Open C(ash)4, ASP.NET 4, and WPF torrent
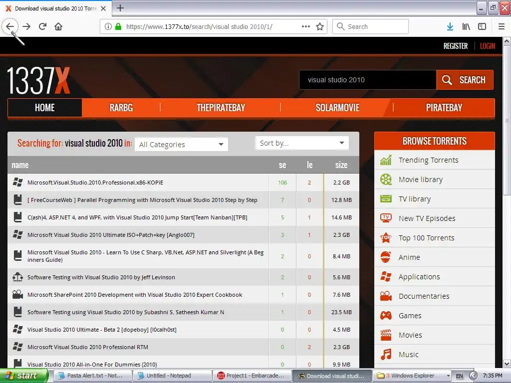Screen dimensions: 511x383 coord(137,217)
